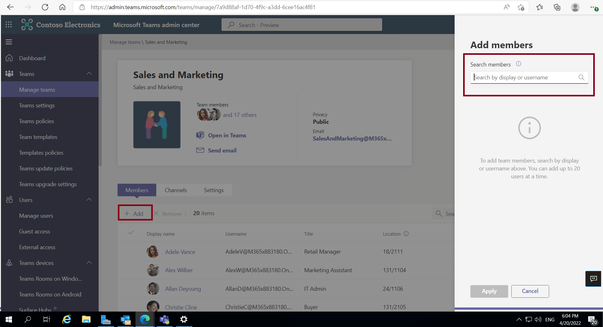This screenshot has height=327, width=603.
Task: Go to browser home page
Action: 62,7
